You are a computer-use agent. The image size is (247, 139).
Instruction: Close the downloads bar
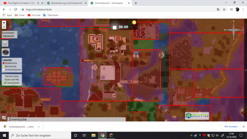coord(243,126)
